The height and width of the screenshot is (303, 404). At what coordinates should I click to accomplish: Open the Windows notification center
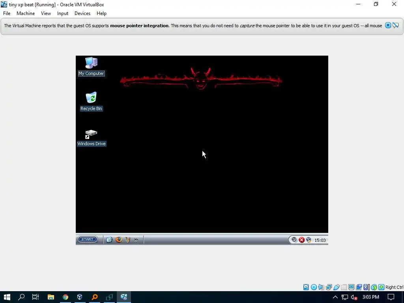tap(391, 297)
